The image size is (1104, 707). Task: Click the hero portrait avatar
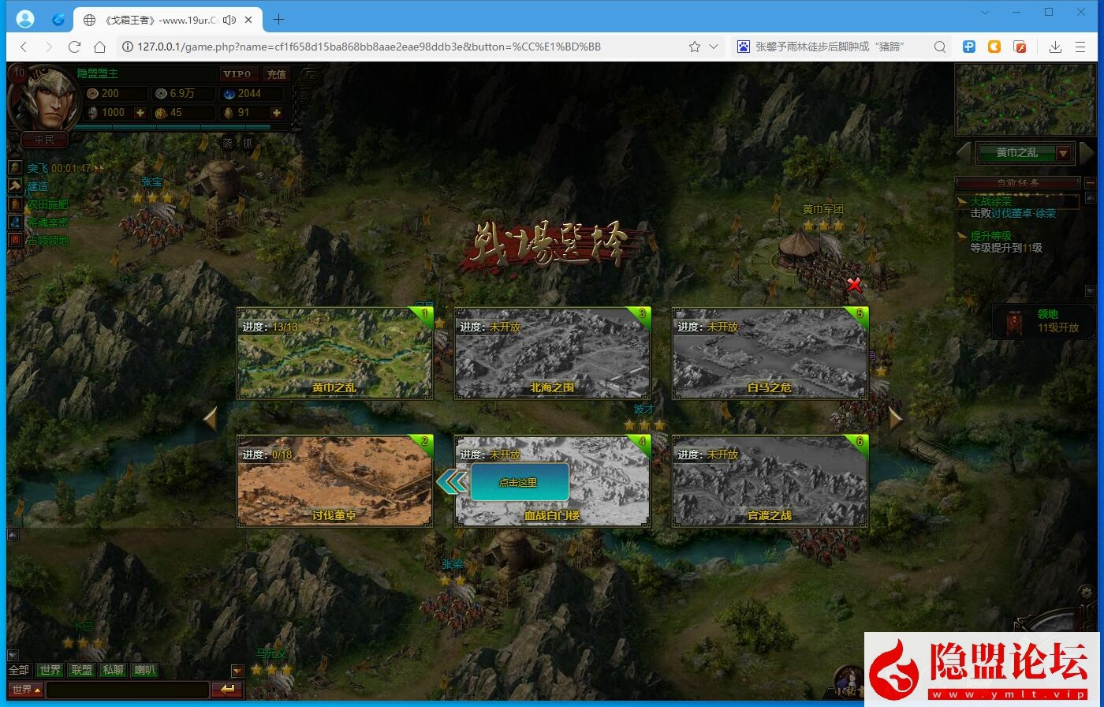(x=39, y=99)
